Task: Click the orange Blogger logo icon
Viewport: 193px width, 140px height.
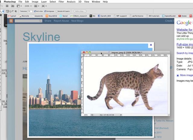Action: [x=11, y=21]
